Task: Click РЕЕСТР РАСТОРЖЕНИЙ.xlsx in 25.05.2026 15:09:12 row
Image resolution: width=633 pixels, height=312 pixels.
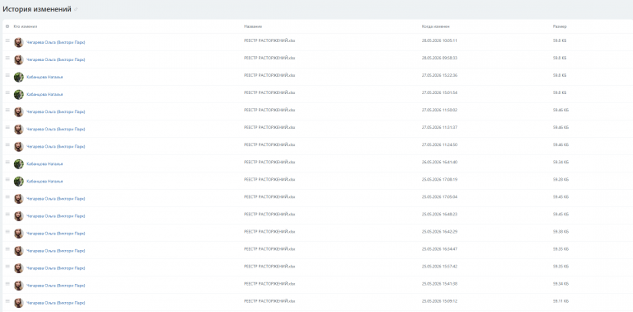Action: point(270,301)
